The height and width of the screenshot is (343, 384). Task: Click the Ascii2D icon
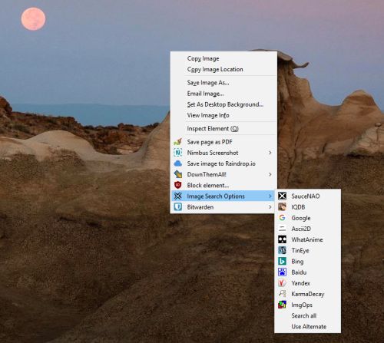(x=282, y=229)
